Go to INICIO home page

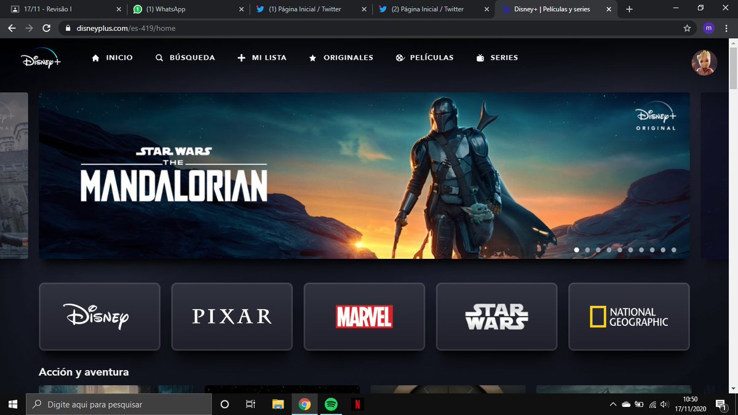pyautogui.click(x=112, y=58)
